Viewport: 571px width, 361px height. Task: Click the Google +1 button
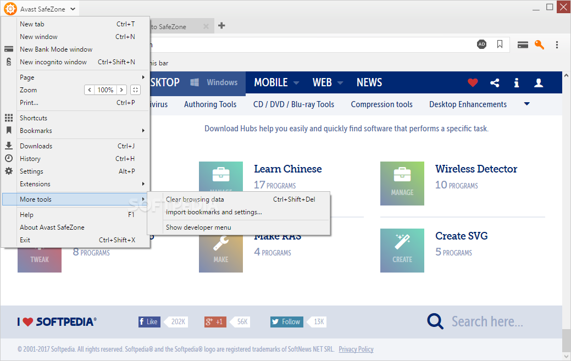tap(215, 321)
